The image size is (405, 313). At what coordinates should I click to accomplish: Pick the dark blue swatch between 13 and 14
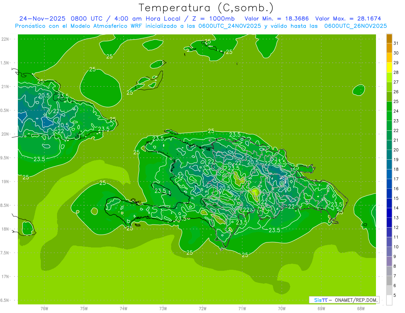(x=389, y=213)
